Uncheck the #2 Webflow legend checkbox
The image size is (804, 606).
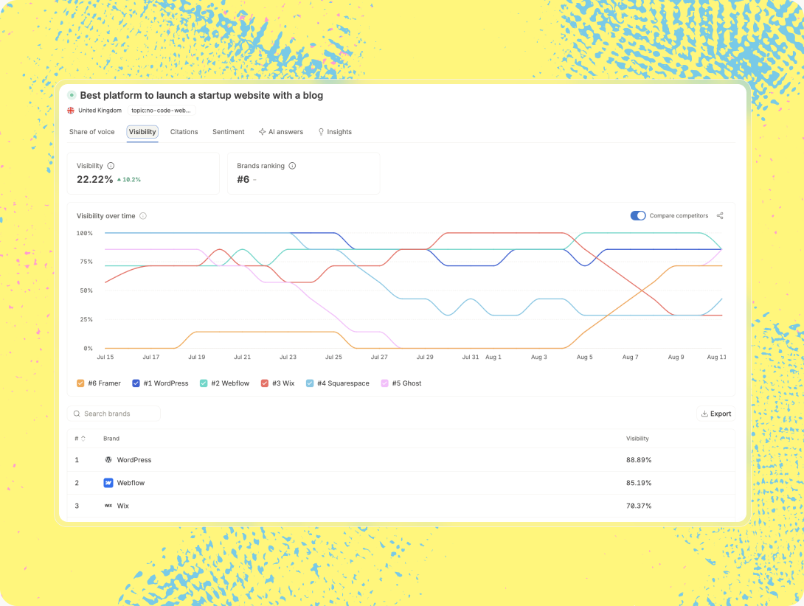pos(204,383)
